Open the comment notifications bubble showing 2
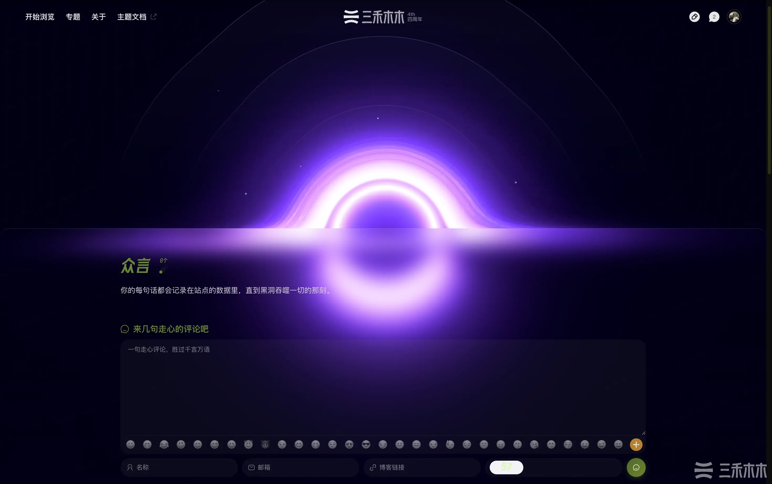772x484 pixels. [x=714, y=17]
